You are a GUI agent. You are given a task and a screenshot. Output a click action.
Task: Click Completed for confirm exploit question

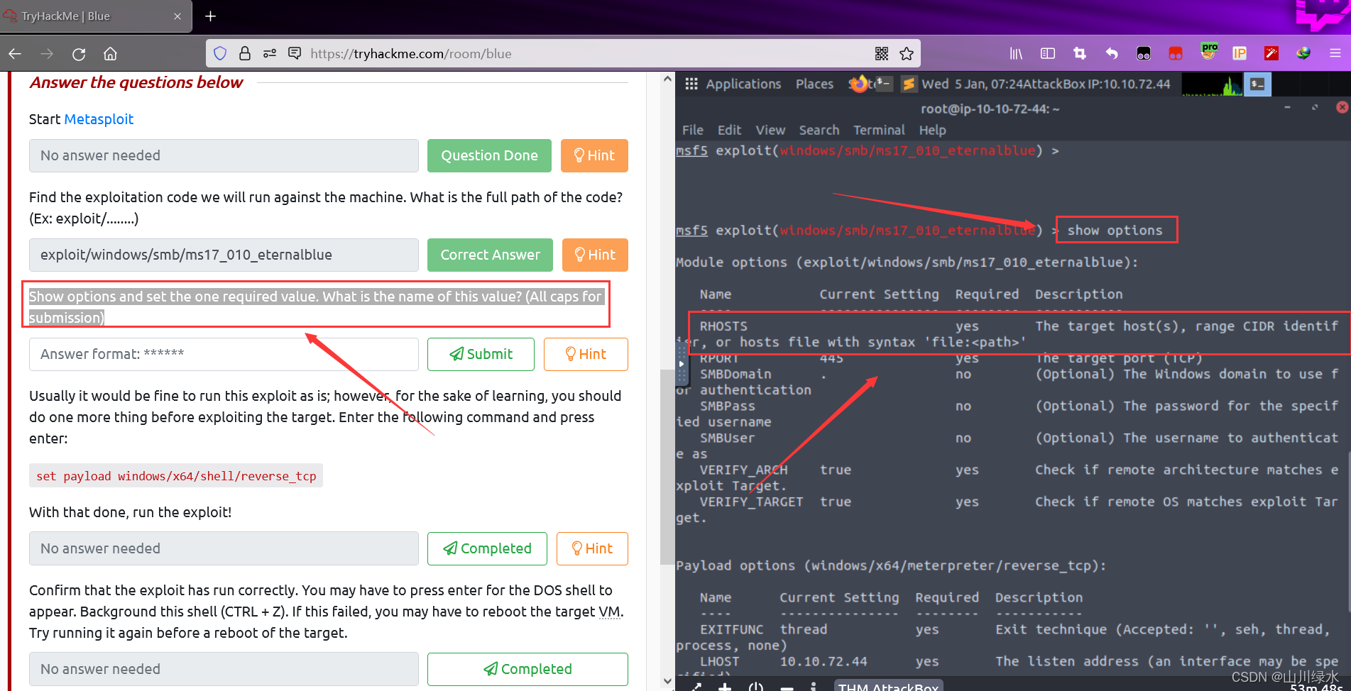527,669
